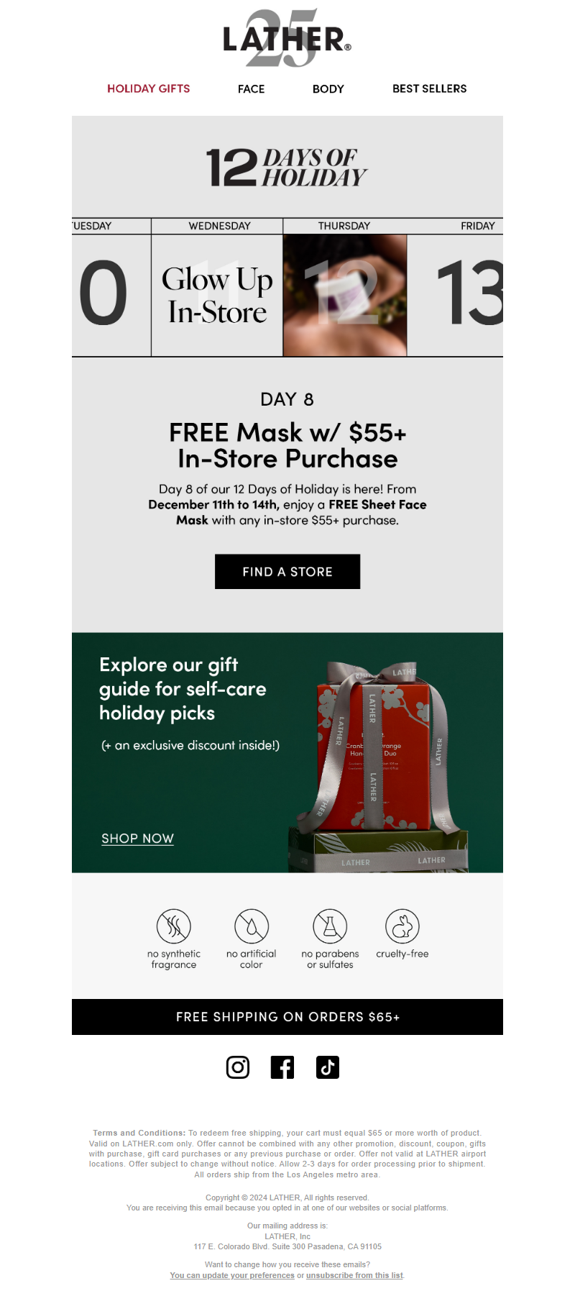Click the update your preferences link
This screenshot has width=575, height=1314.
coord(232,1275)
